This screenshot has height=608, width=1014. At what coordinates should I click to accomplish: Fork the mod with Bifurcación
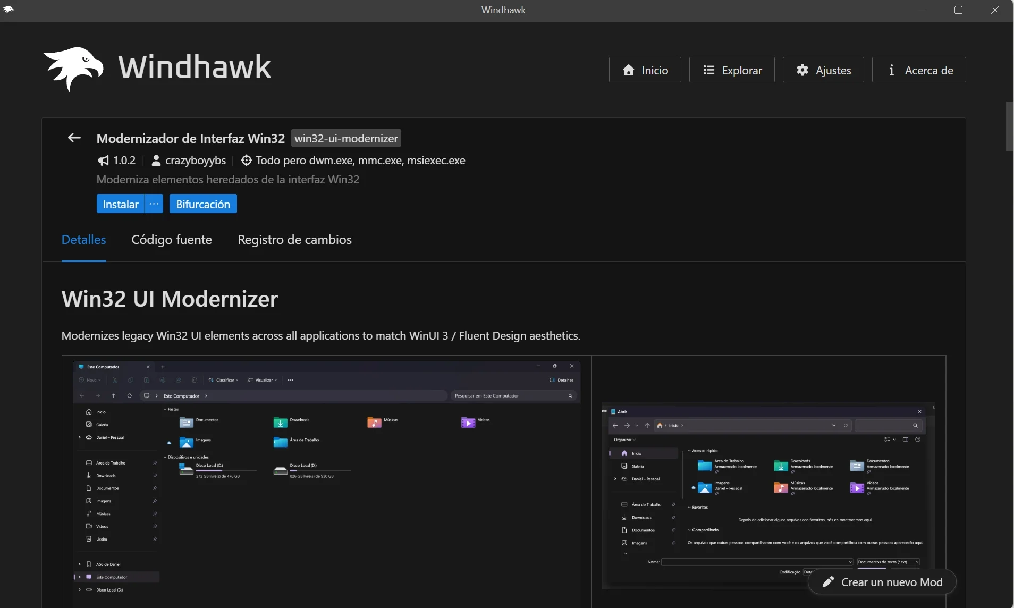pyautogui.click(x=203, y=204)
